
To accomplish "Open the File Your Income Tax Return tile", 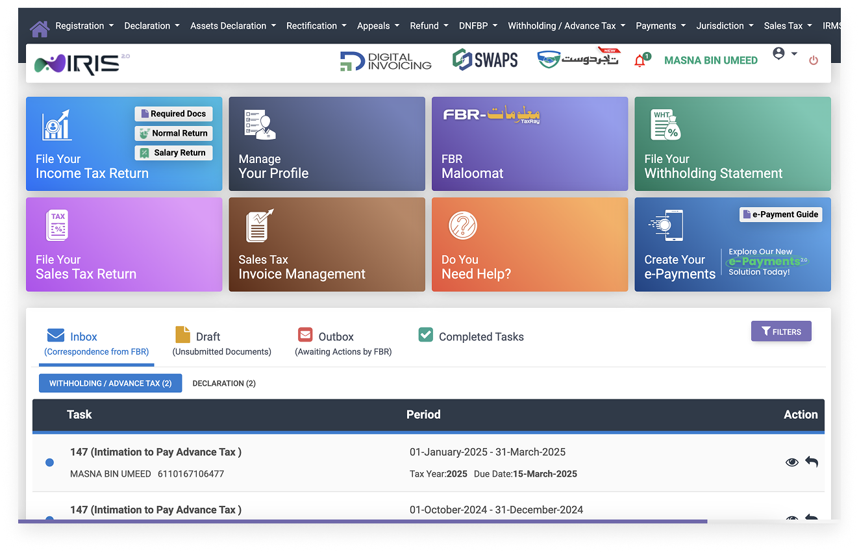I will (x=124, y=144).
